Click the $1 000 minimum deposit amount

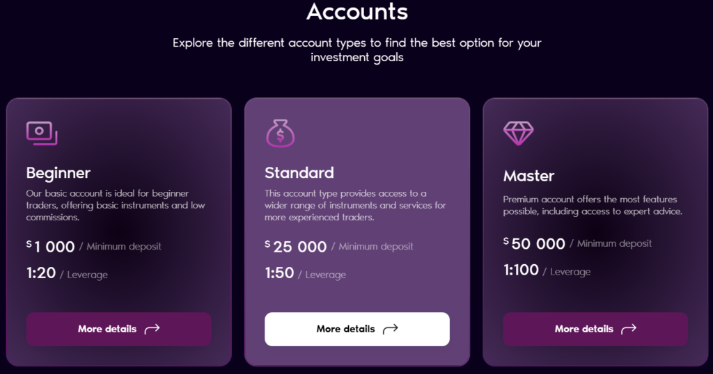[51, 246]
